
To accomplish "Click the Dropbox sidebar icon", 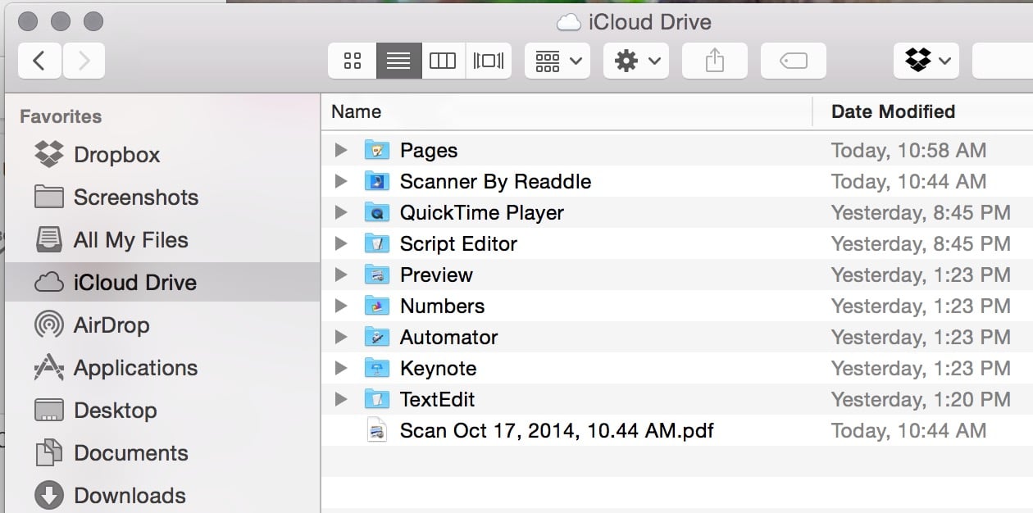I will tap(49, 154).
